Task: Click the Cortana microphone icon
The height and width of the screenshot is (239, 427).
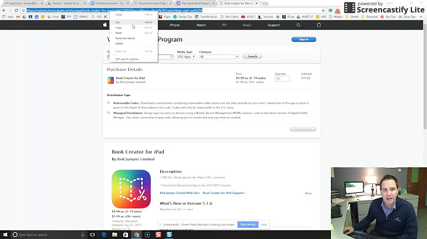Action: coord(82,234)
